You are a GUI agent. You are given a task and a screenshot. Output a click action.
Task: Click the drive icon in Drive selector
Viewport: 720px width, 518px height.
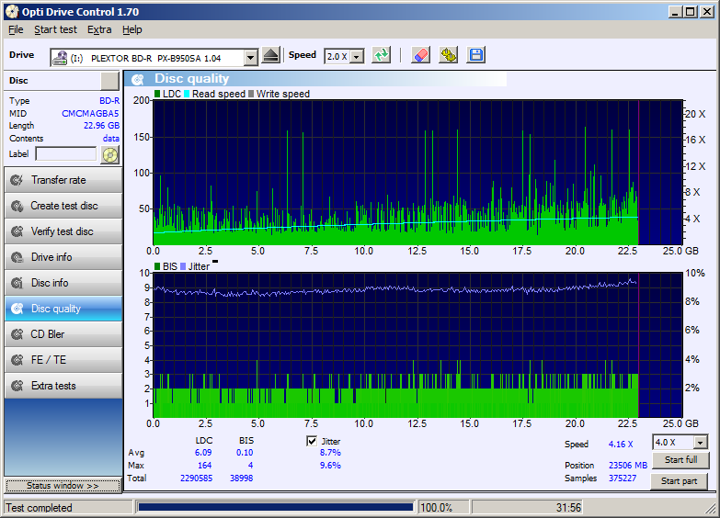point(59,58)
